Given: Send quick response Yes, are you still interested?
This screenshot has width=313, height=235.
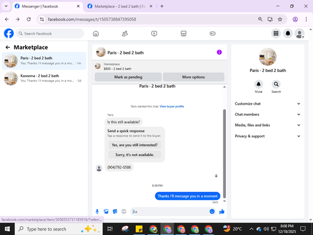Looking at the screenshot, I should tap(135, 145).
